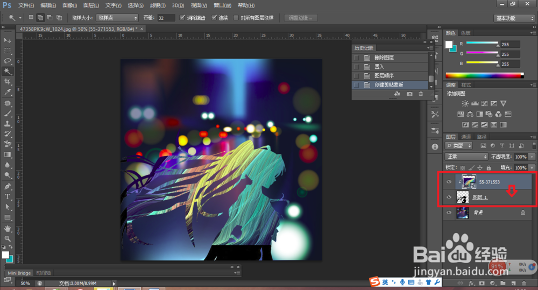538x290 pixels.
Task: Open 图像(I) menu
Action: pyautogui.click(x=69, y=5)
